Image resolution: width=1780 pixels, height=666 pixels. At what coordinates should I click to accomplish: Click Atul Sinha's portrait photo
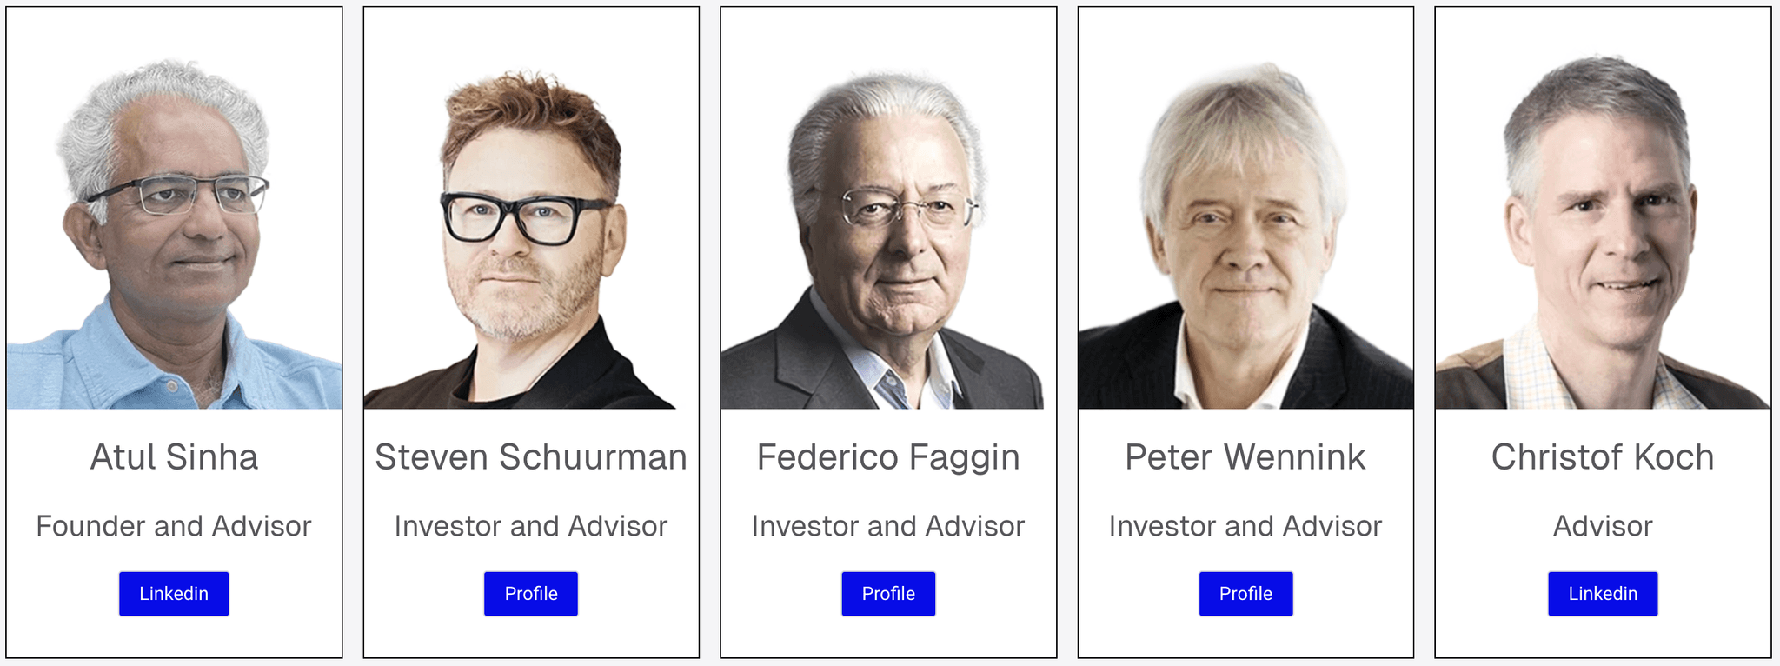(x=173, y=217)
